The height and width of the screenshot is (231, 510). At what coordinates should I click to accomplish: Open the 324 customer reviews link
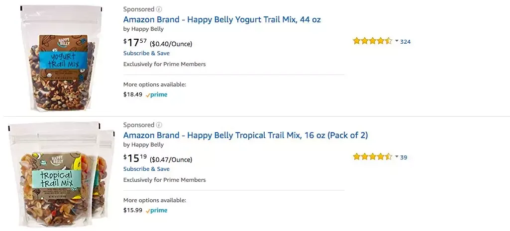[405, 42]
